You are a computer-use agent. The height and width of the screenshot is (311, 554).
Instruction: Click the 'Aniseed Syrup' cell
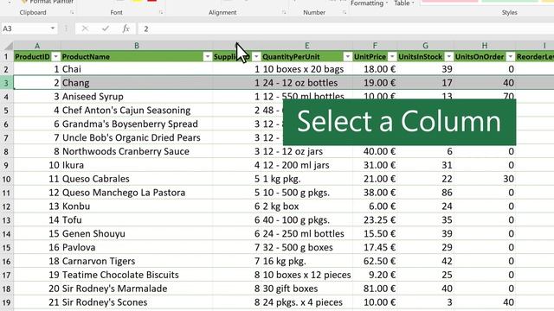click(x=137, y=97)
